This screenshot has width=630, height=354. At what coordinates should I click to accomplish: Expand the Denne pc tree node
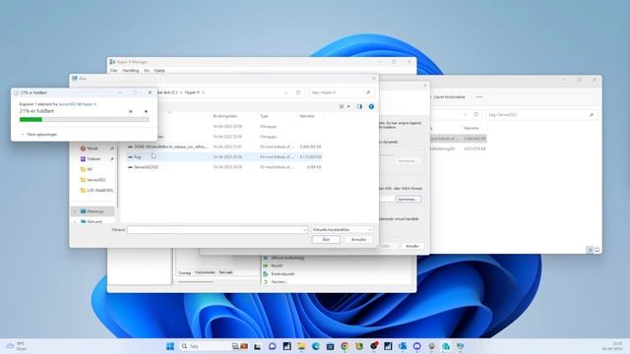pyautogui.click(x=75, y=211)
